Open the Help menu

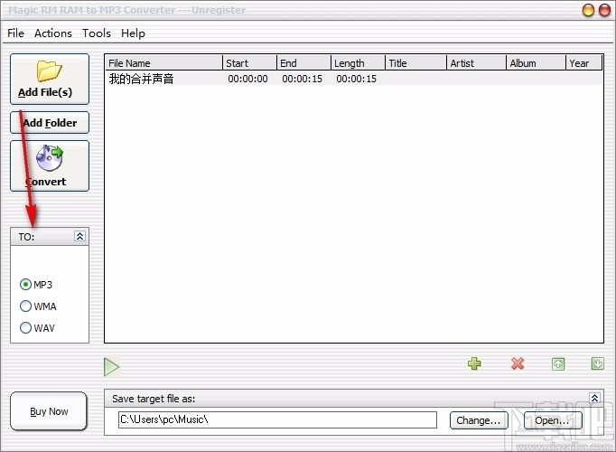point(133,33)
